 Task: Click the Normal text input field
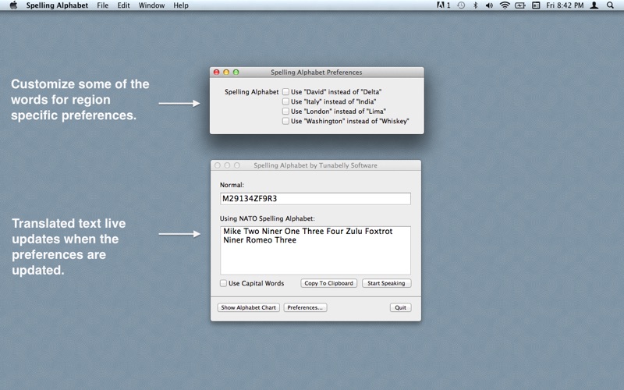tap(315, 199)
